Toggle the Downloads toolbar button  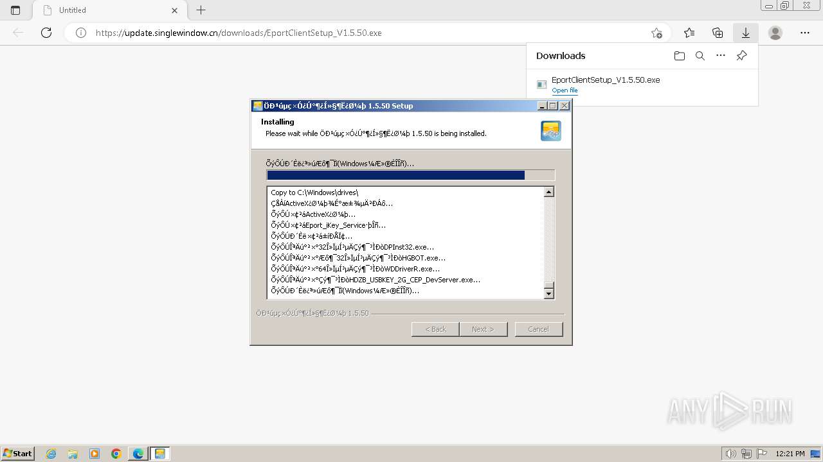746,33
